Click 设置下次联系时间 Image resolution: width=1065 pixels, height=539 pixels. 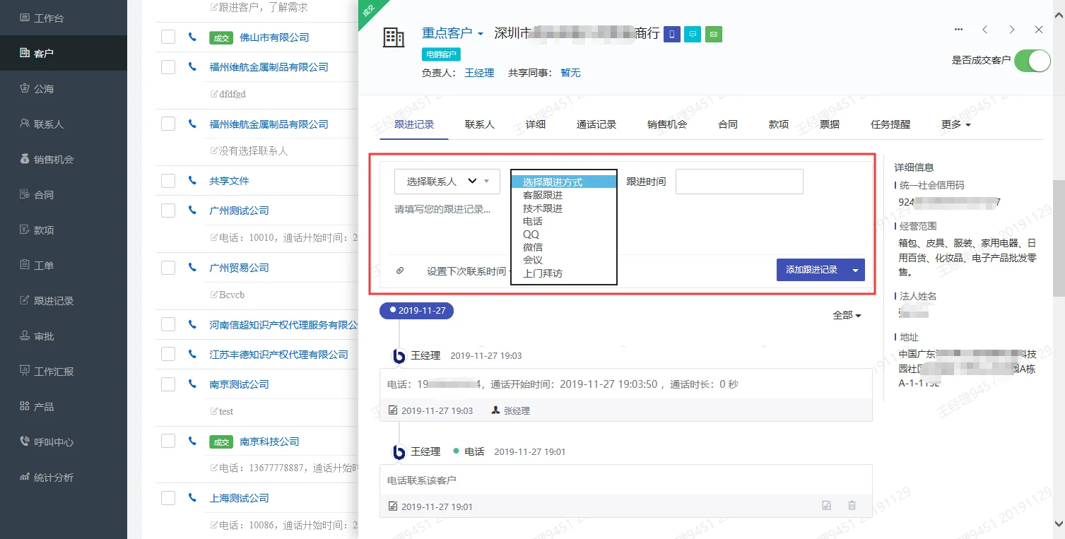coord(466,271)
